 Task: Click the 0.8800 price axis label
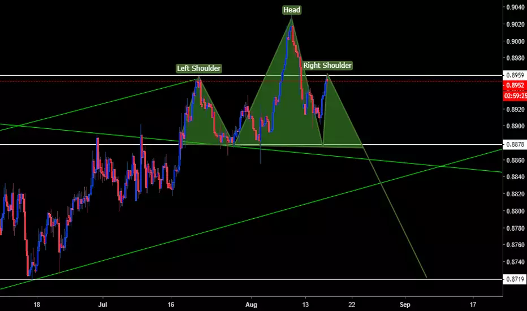pyautogui.click(x=515, y=211)
